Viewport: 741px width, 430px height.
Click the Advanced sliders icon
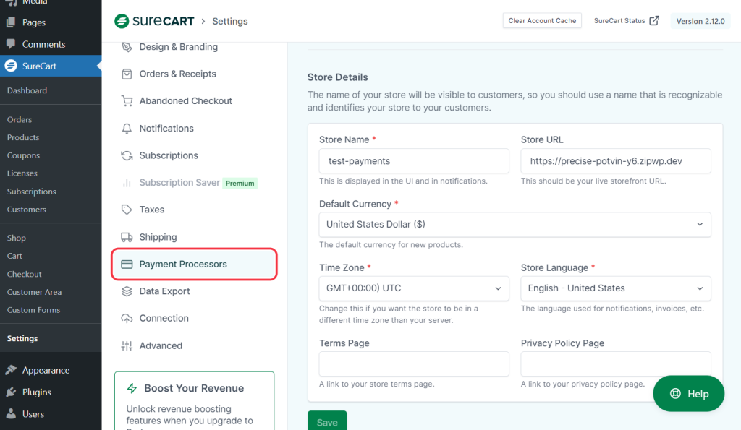[127, 346]
